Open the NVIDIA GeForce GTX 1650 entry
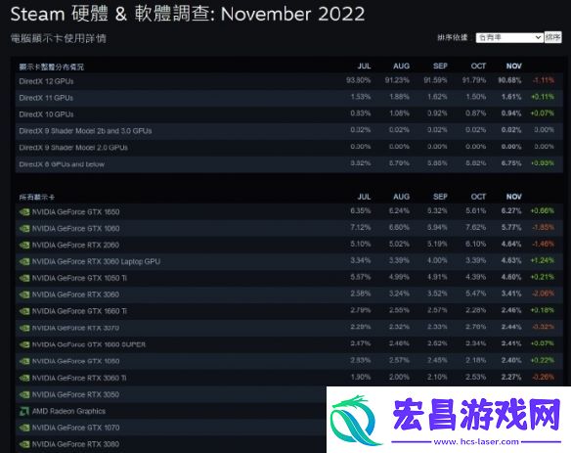Screen dimensions: 571x453 tap(75, 212)
